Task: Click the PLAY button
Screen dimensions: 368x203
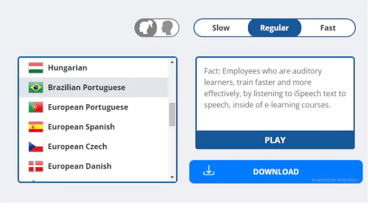Action: point(275,140)
